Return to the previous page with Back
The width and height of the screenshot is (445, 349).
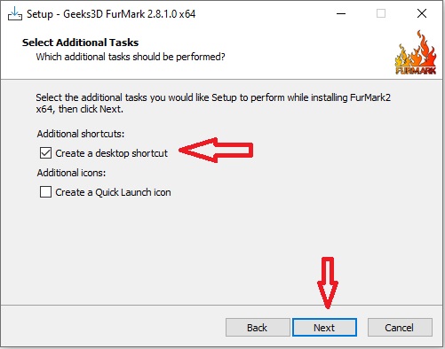click(258, 327)
